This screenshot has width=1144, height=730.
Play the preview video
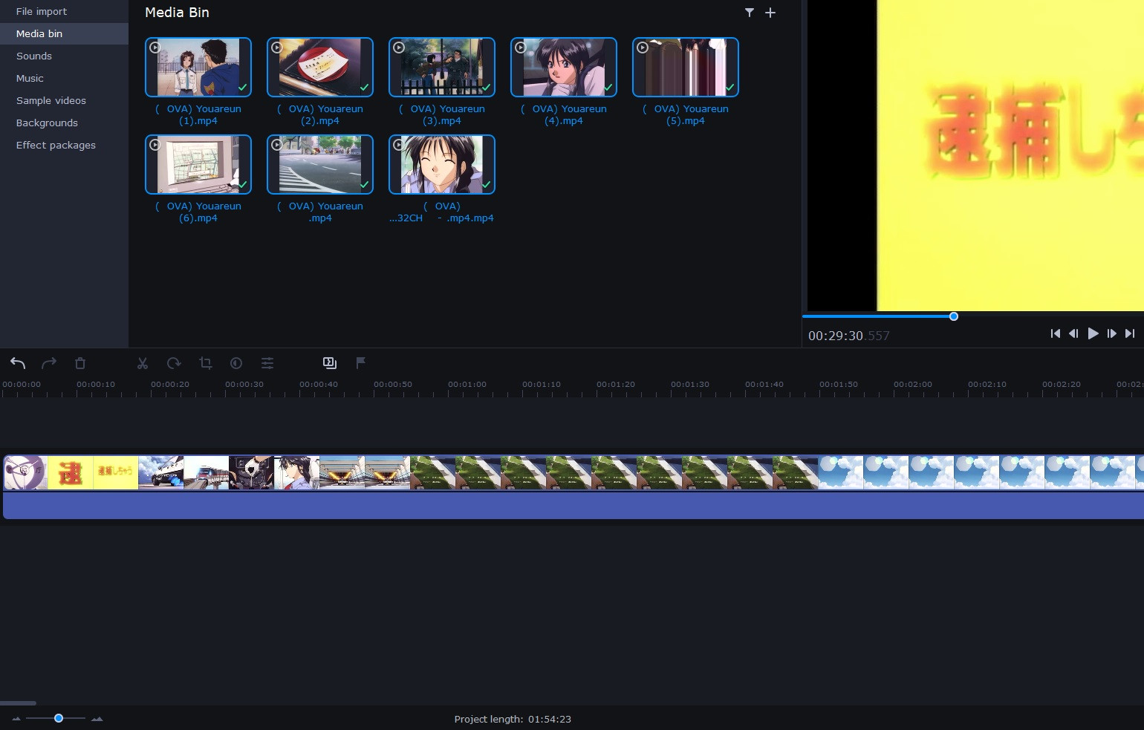pyautogui.click(x=1093, y=334)
